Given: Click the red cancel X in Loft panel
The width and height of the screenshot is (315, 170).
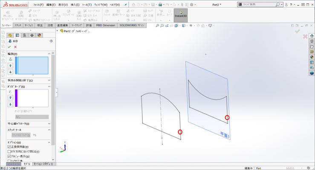Looking at the screenshot, I should [x=15, y=47].
